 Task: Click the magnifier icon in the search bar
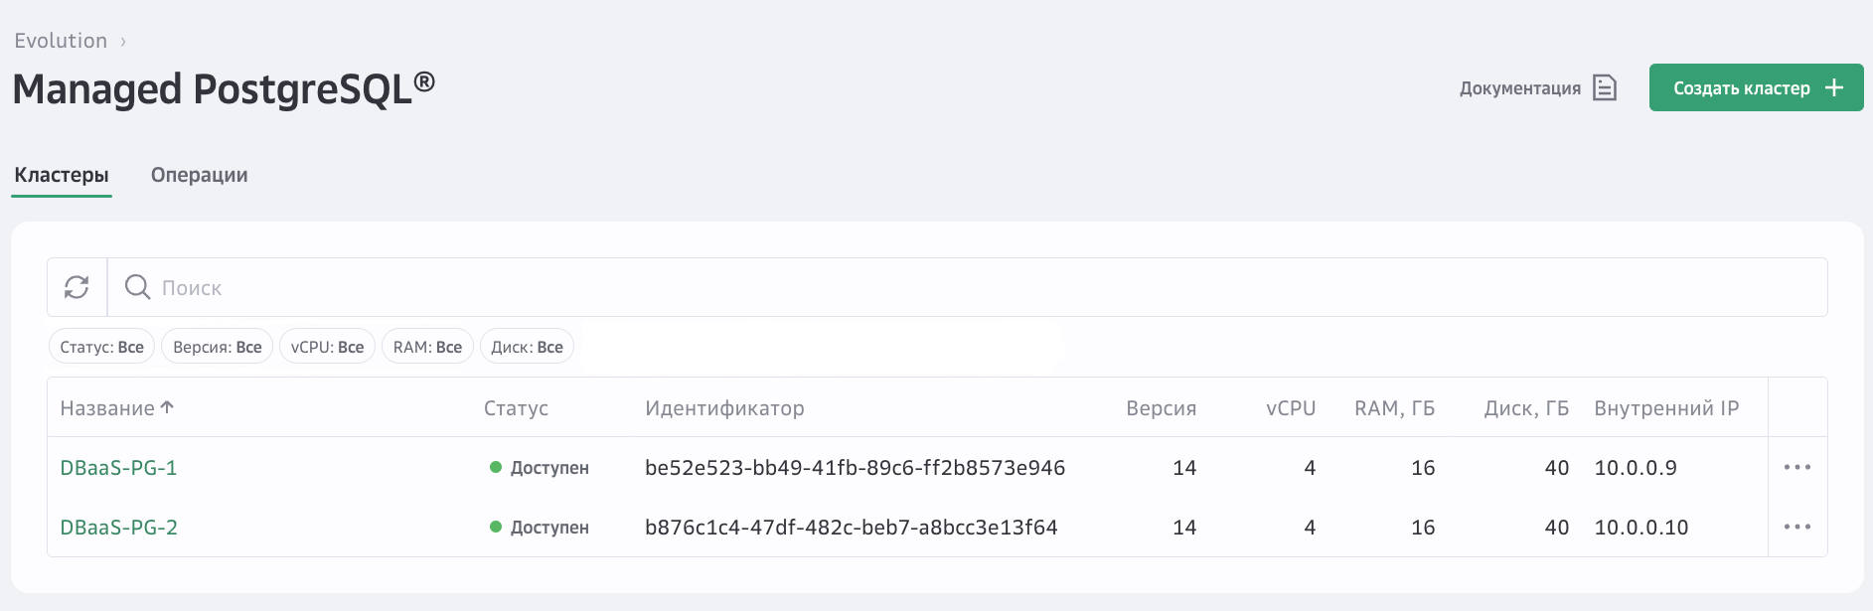click(x=138, y=287)
